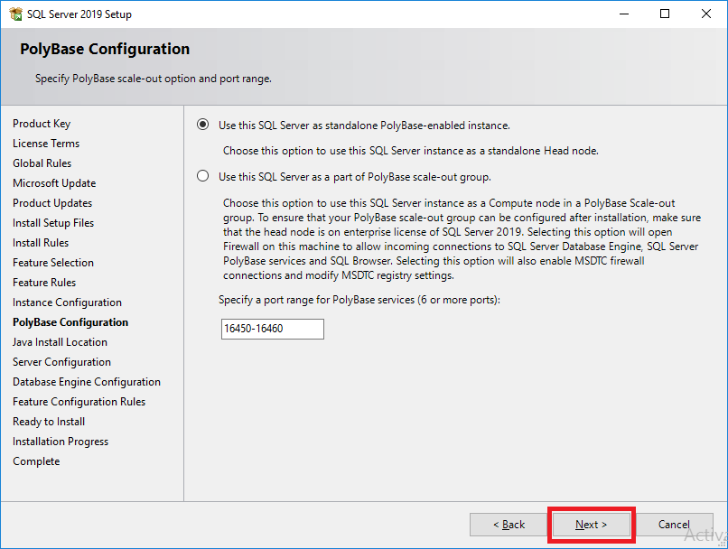Click the Back button
Image resolution: width=728 pixels, height=549 pixels.
pos(509,525)
